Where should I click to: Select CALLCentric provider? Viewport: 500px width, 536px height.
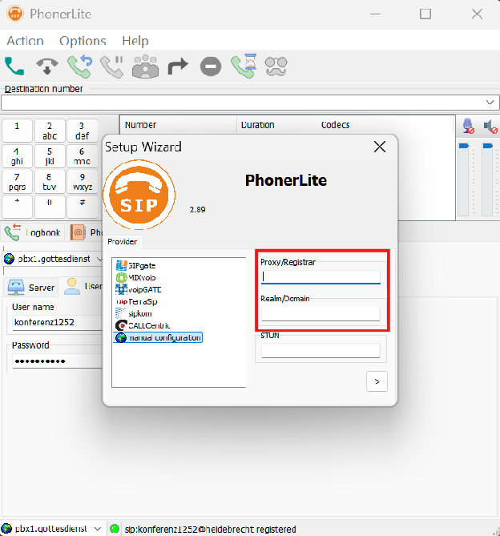pos(143,325)
